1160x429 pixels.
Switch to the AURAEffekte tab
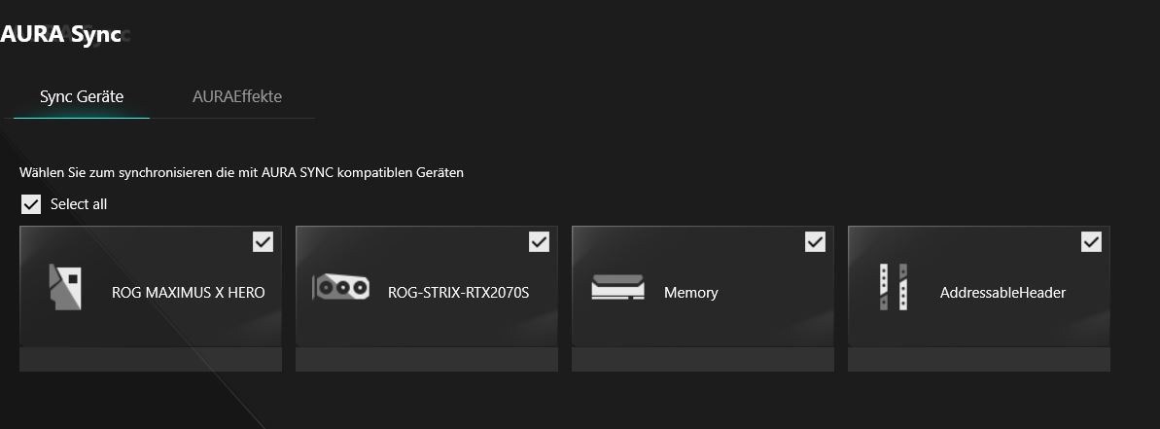click(x=236, y=96)
